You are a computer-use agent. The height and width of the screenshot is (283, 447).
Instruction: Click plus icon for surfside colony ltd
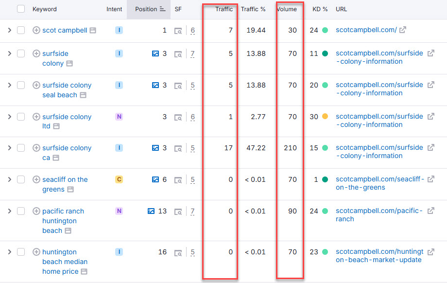point(36,117)
